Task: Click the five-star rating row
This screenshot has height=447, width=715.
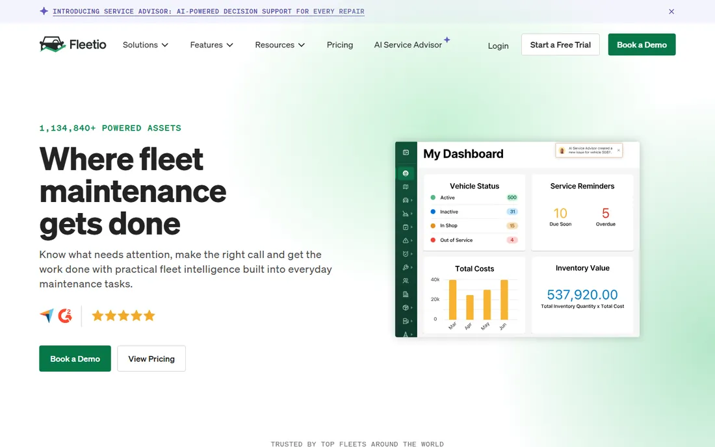Action: [123, 315]
